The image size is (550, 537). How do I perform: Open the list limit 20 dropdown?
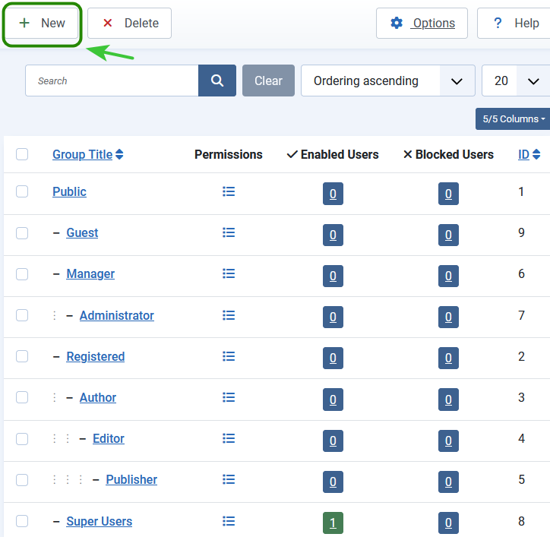(516, 81)
